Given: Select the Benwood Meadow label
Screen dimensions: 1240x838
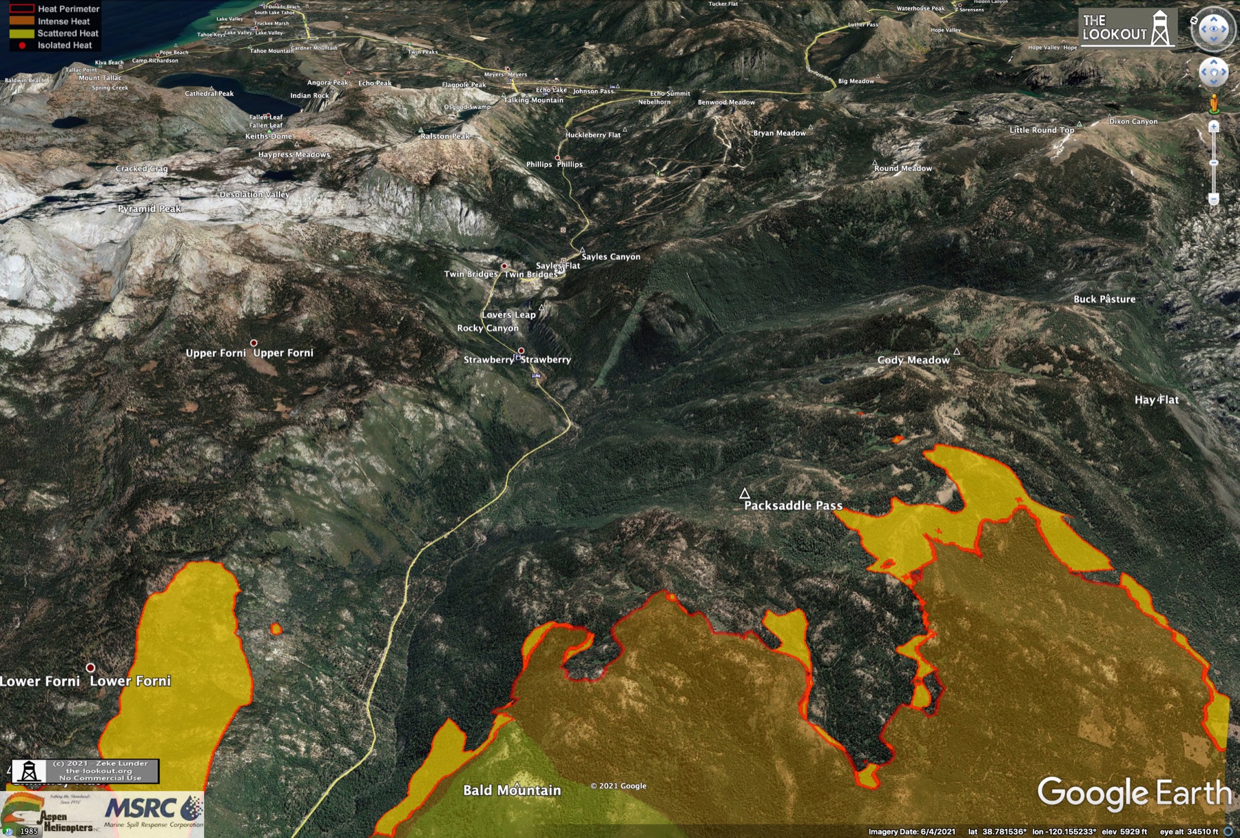Looking at the screenshot, I should (726, 103).
